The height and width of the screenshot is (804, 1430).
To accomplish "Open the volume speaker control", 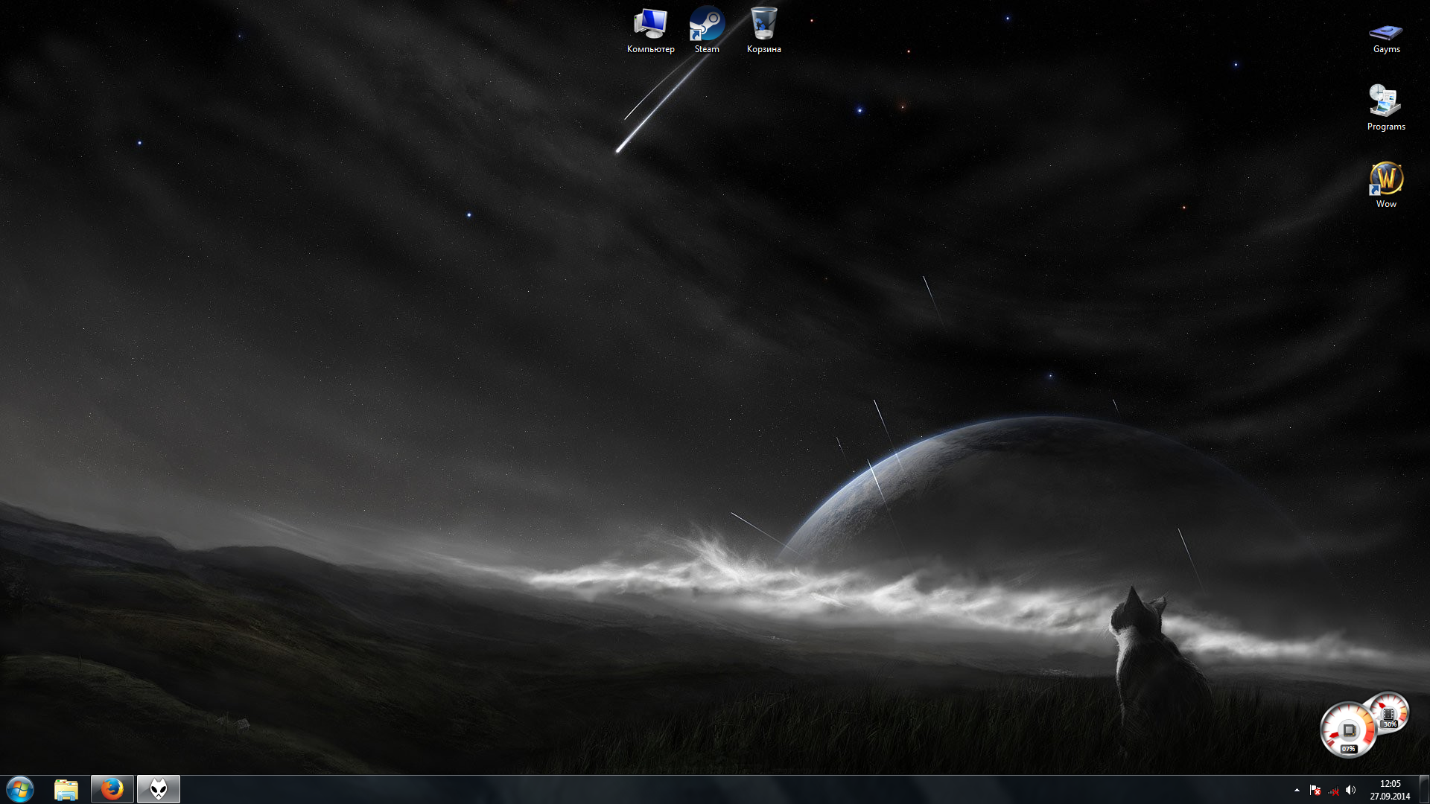I will coord(1351,790).
